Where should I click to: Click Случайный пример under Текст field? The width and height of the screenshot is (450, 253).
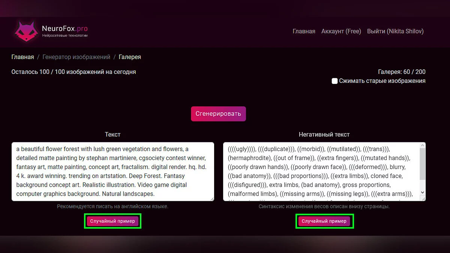coord(112,221)
